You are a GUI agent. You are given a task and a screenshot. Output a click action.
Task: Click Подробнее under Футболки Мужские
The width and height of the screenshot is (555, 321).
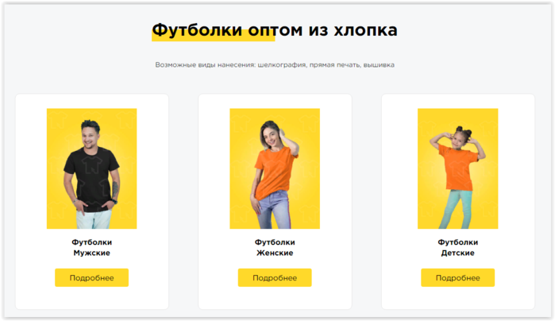[91, 278]
